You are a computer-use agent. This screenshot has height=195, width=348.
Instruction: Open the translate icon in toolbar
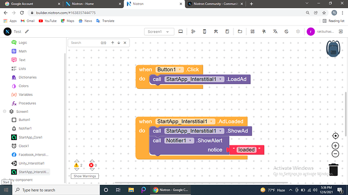coord(275,32)
